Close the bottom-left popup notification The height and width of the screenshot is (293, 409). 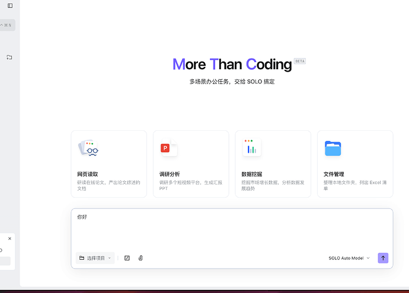(9, 239)
